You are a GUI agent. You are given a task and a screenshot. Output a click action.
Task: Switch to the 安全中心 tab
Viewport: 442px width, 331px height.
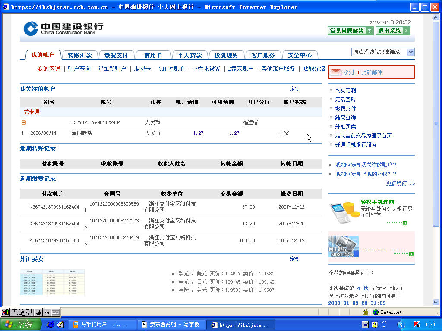point(300,55)
